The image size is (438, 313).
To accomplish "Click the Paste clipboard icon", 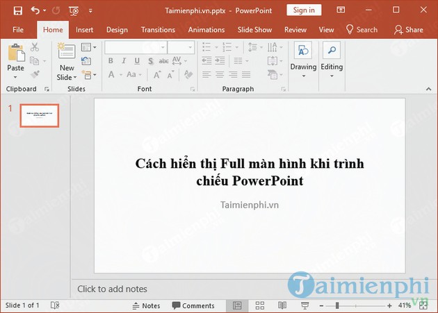I will tap(16, 52).
